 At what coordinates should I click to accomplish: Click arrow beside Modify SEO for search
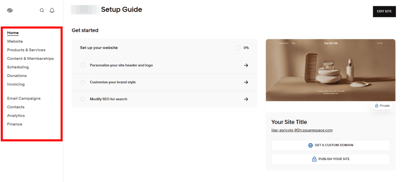246,99
